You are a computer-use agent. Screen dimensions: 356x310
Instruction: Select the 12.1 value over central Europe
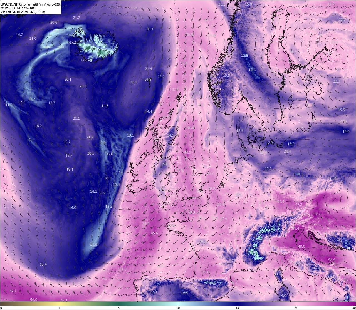tap(300, 174)
